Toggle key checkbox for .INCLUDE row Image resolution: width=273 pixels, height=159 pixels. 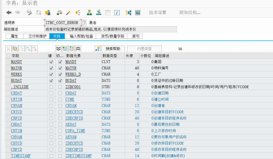click(x=51, y=87)
